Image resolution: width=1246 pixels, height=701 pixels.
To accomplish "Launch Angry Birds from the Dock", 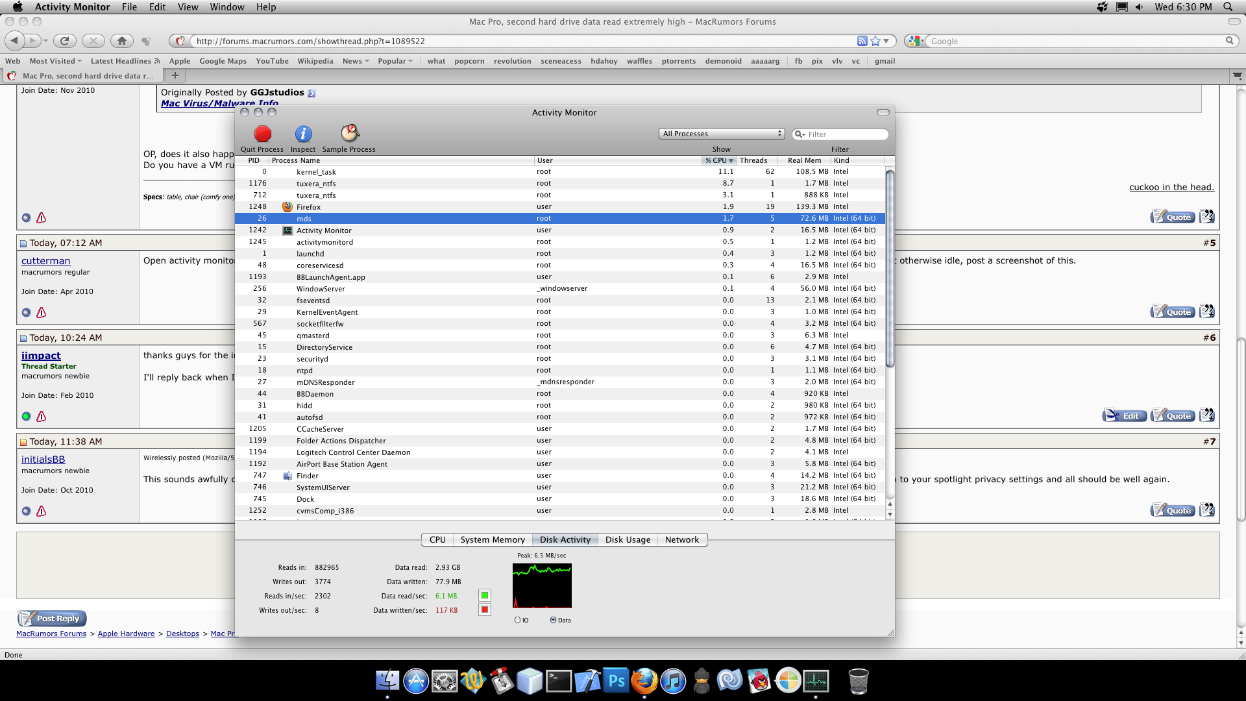I will pos(759,681).
